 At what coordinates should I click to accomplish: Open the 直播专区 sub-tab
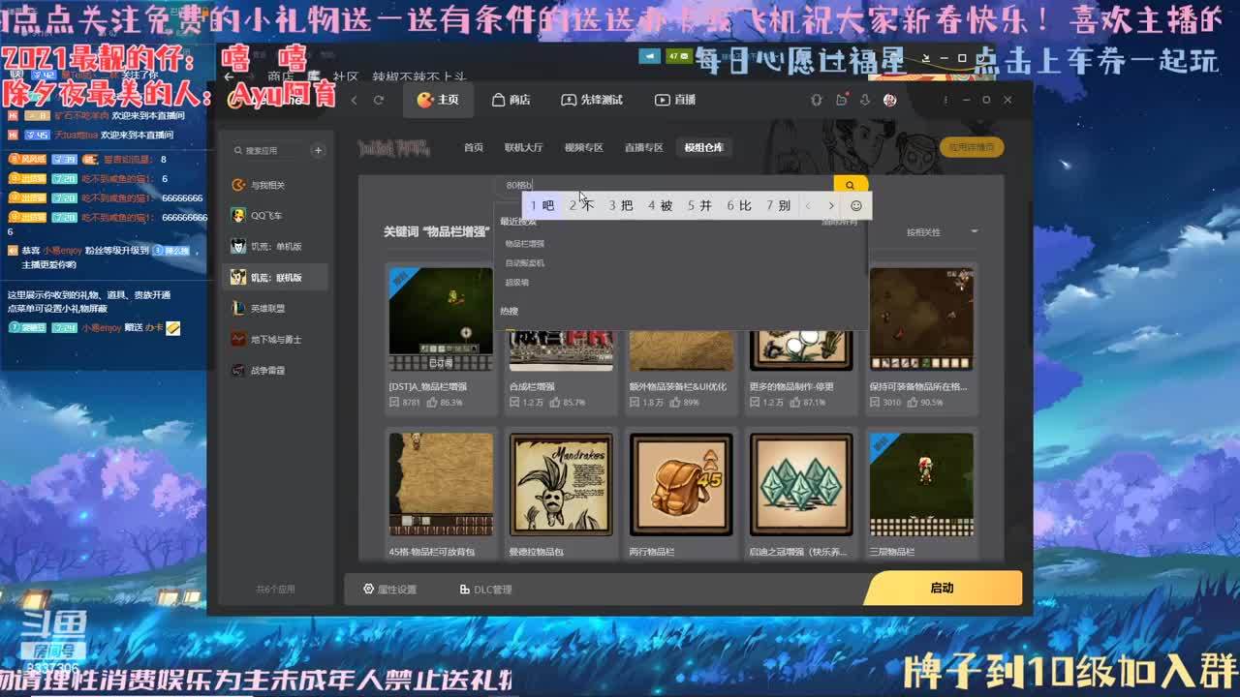tap(643, 147)
